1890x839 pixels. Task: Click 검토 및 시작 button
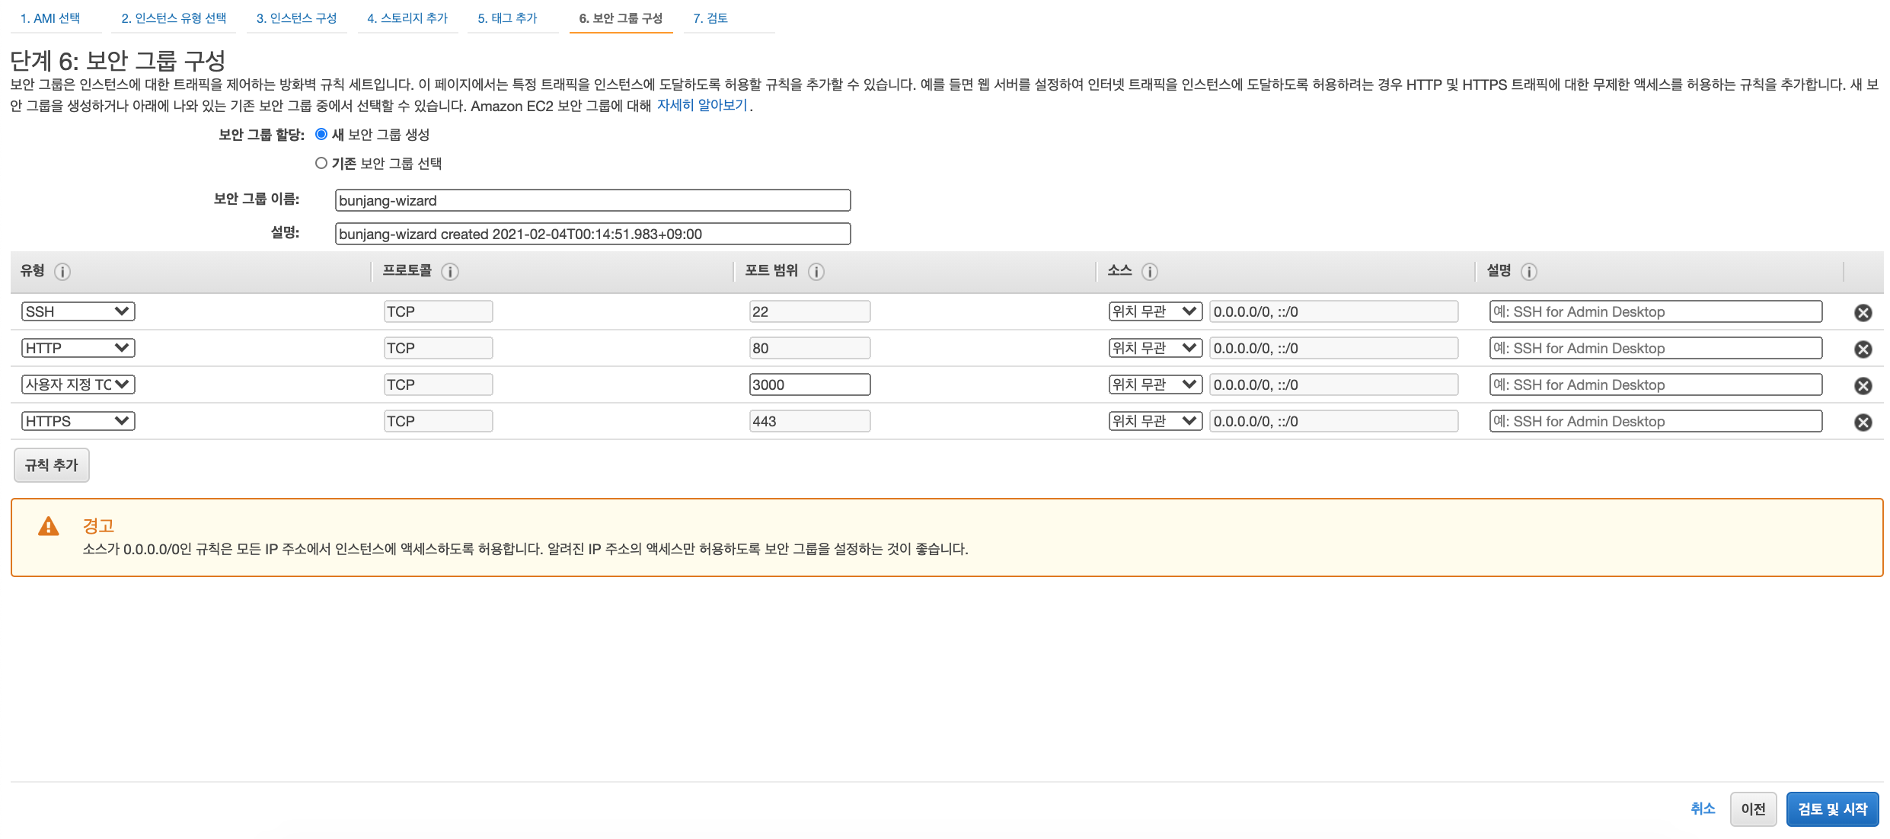[1831, 809]
